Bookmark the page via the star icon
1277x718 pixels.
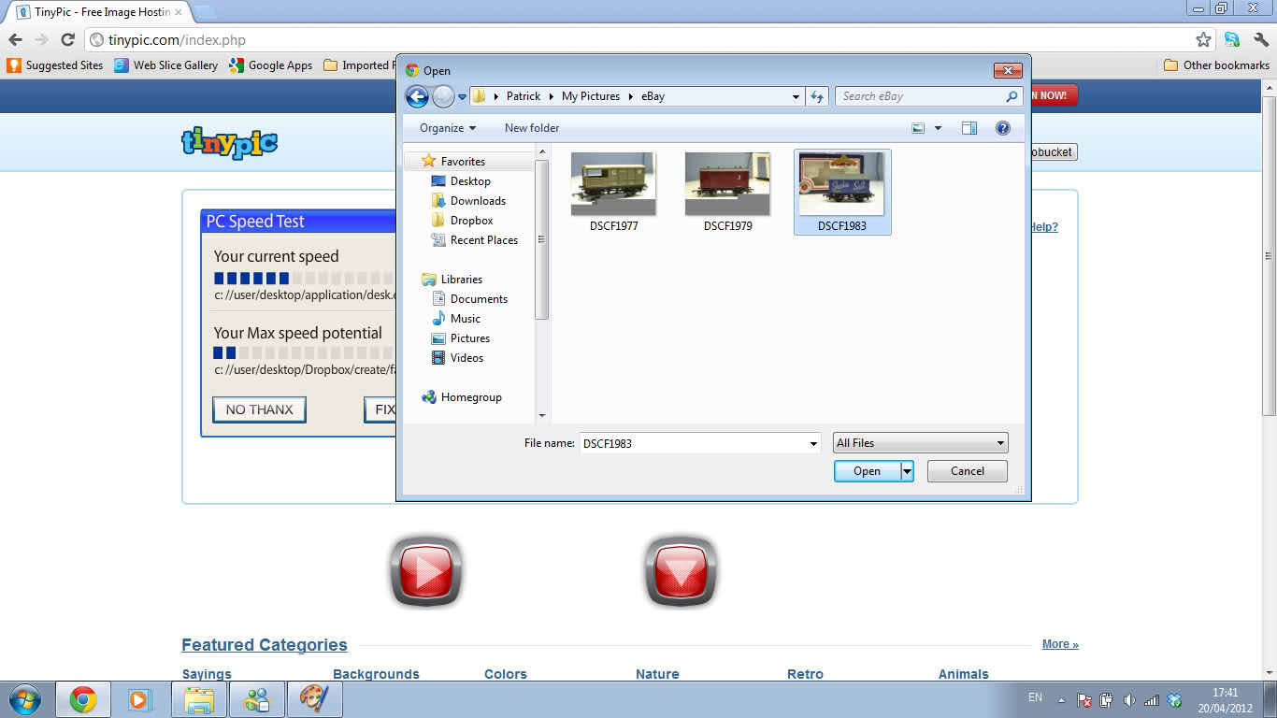click(x=1204, y=39)
